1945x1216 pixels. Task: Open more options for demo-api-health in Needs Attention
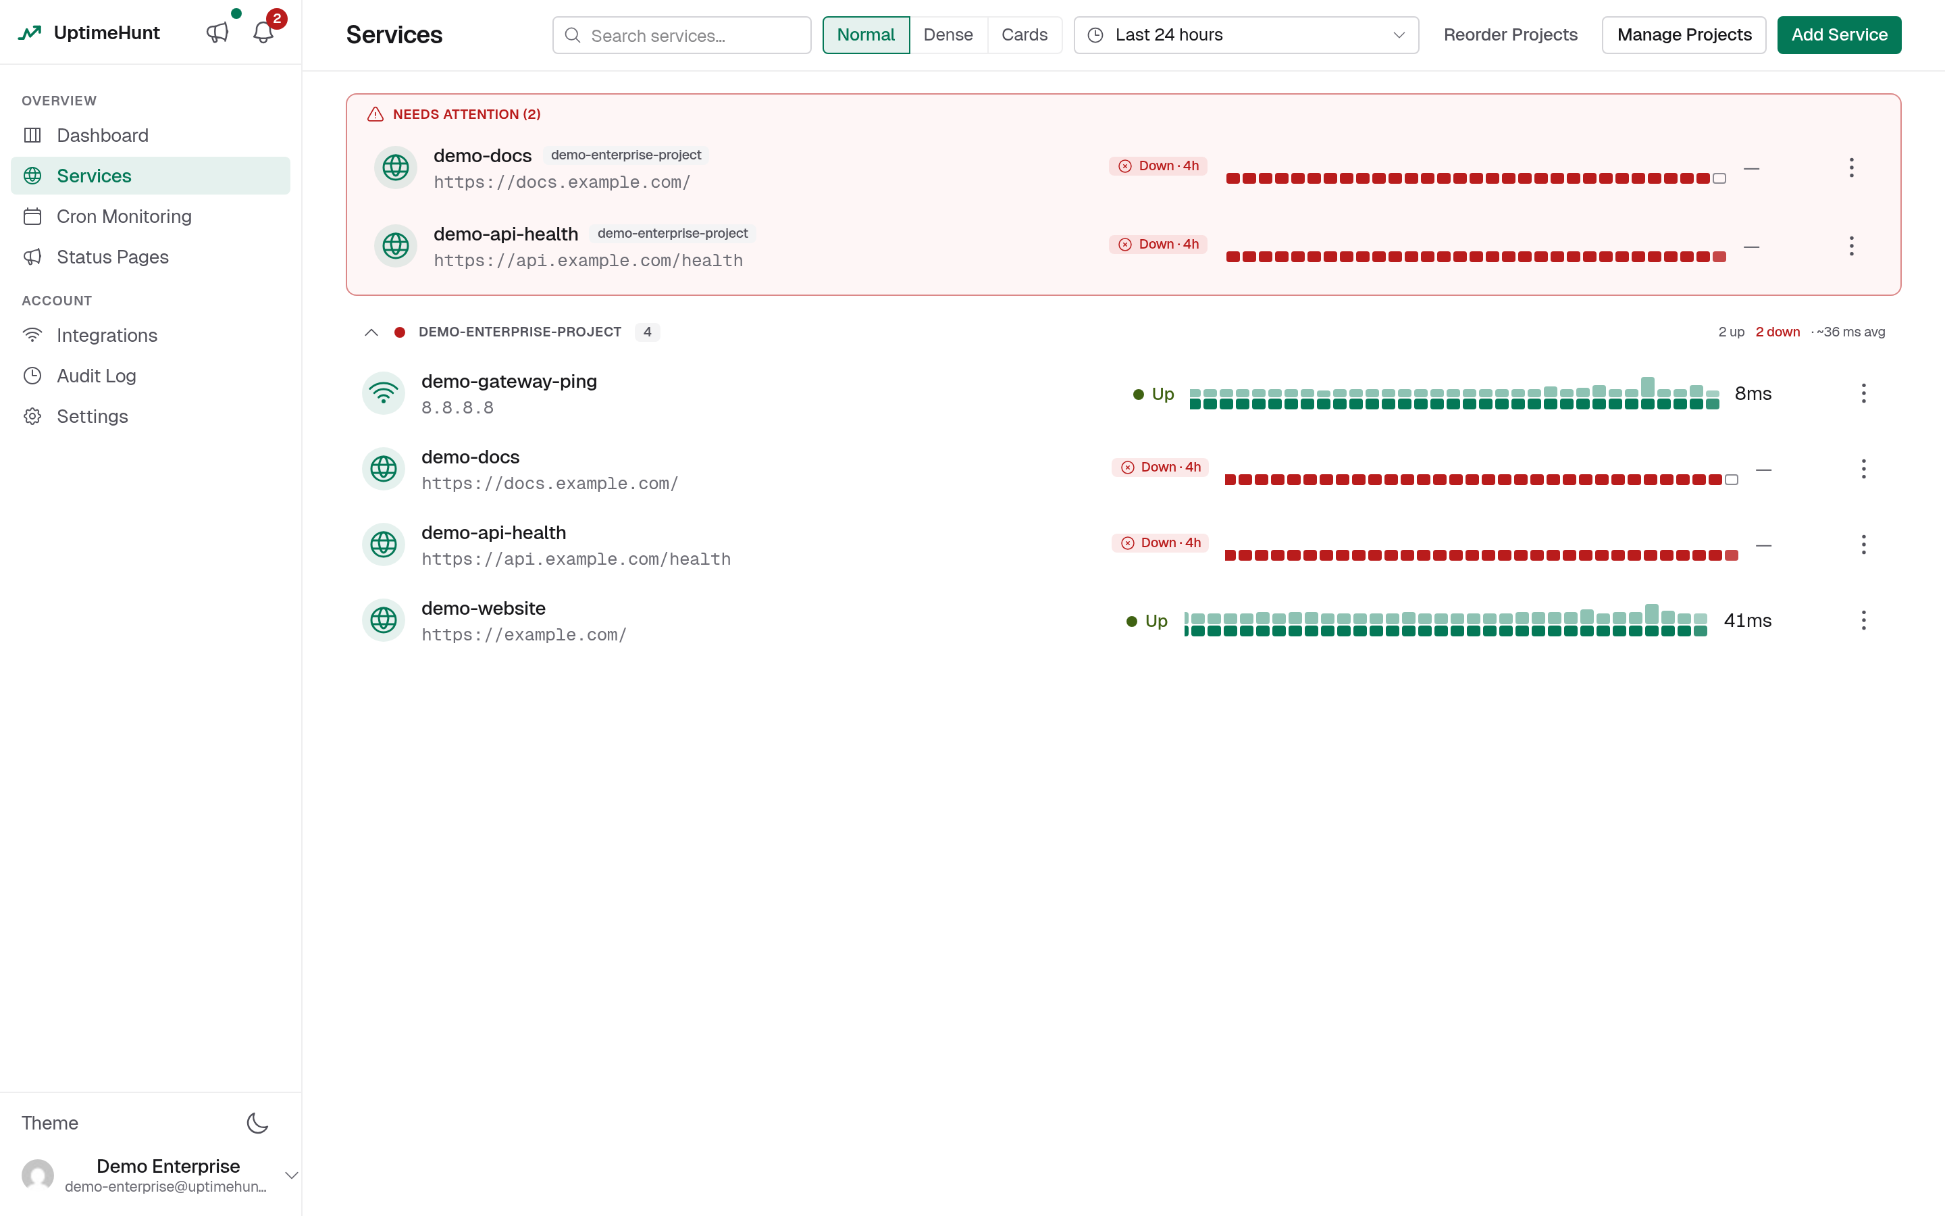(1852, 245)
